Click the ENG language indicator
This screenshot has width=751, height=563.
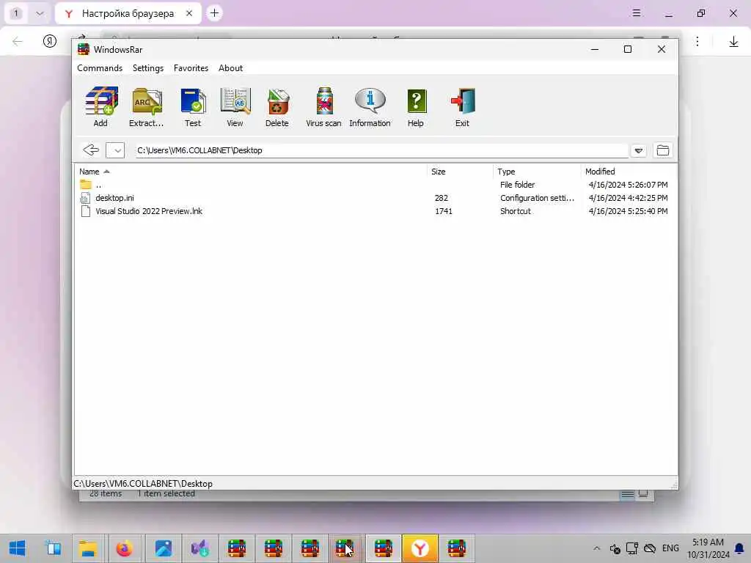[670, 548]
